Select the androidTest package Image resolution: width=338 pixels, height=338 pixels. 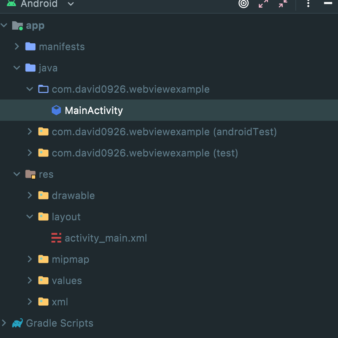pyautogui.click(x=164, y=132)
